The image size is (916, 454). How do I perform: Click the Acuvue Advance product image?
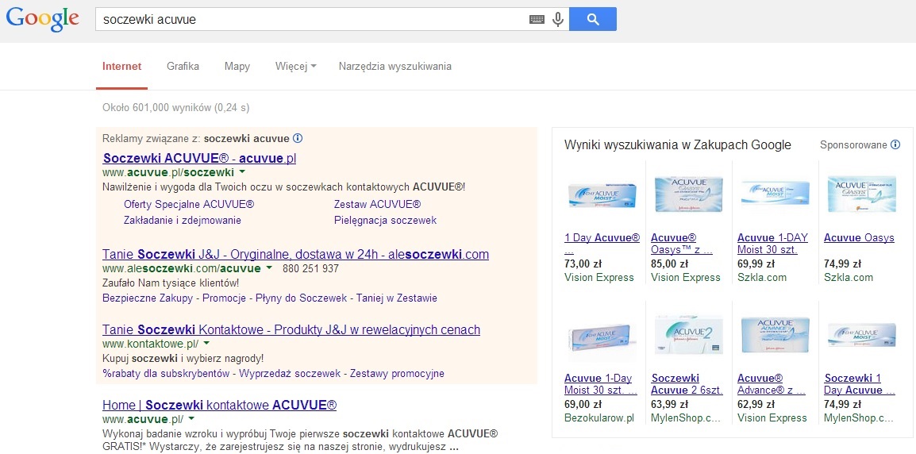pyautogui.click(x=776, y=336)
